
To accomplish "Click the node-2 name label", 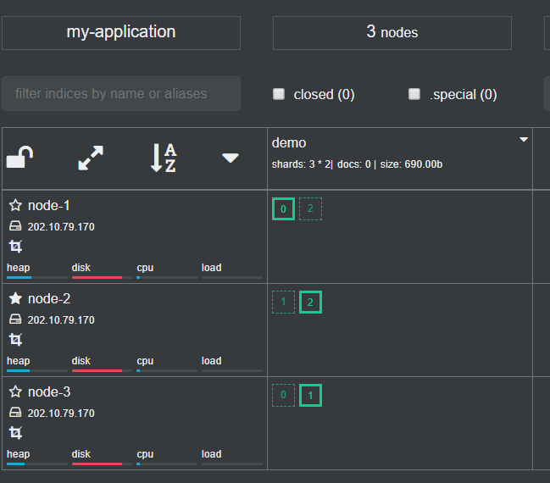I will (x=49, y=299).
